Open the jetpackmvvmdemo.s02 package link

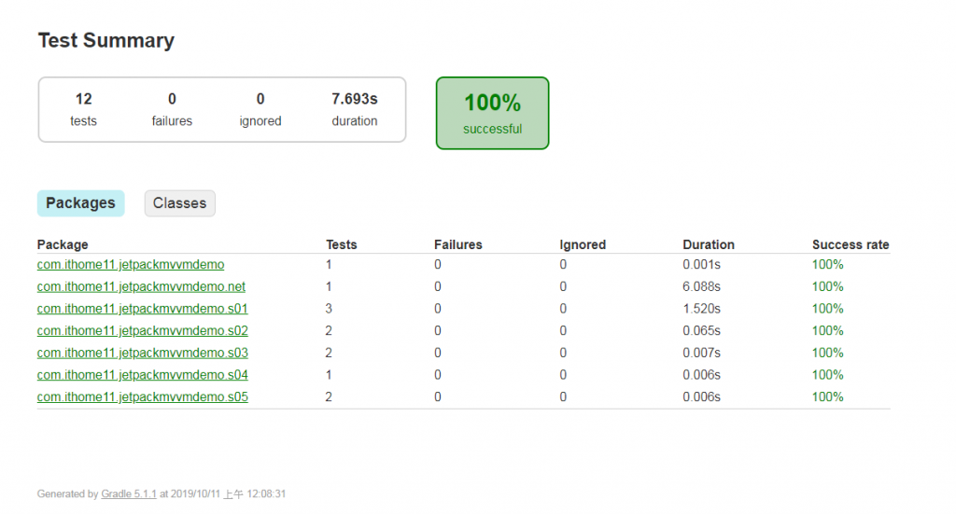pyautogui.click(x=142, y=331)
